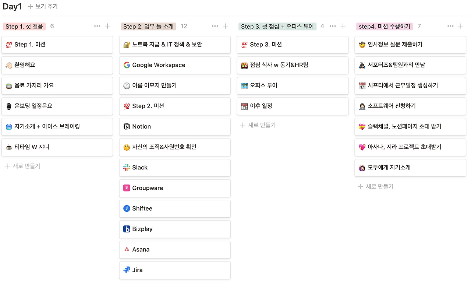Click the Notion icon on Notion card
The width and height of the screenshot is (471, 284).
127,127
